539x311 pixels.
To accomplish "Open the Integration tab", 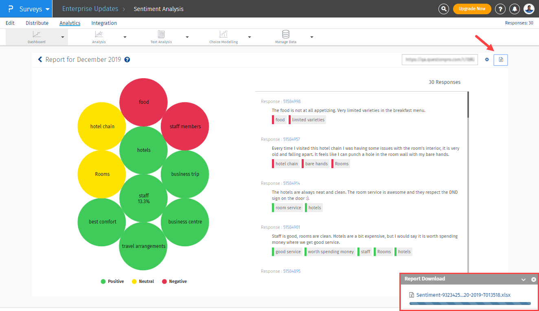I will coord(104,23).
